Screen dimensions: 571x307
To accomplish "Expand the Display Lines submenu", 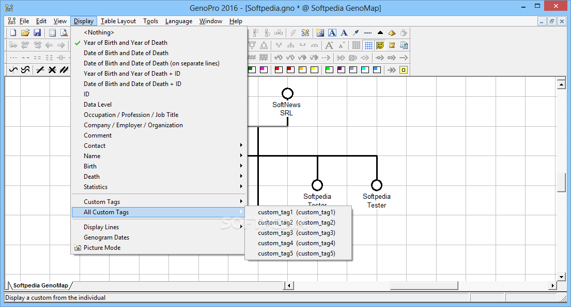I will coord(159,227).
